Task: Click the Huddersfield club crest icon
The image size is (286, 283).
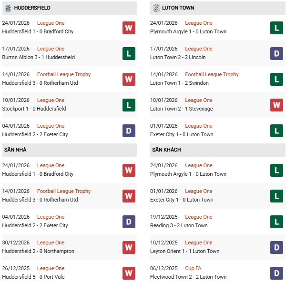Action: click(x=8, y=8)
